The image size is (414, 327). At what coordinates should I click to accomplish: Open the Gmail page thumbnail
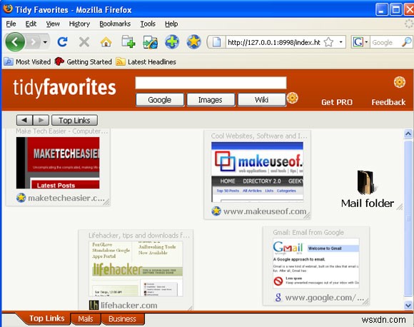[316, 263]
